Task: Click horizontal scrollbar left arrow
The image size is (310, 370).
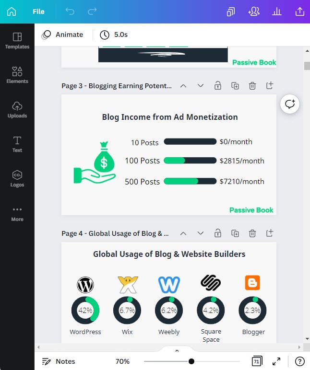Action: [38, 347]
